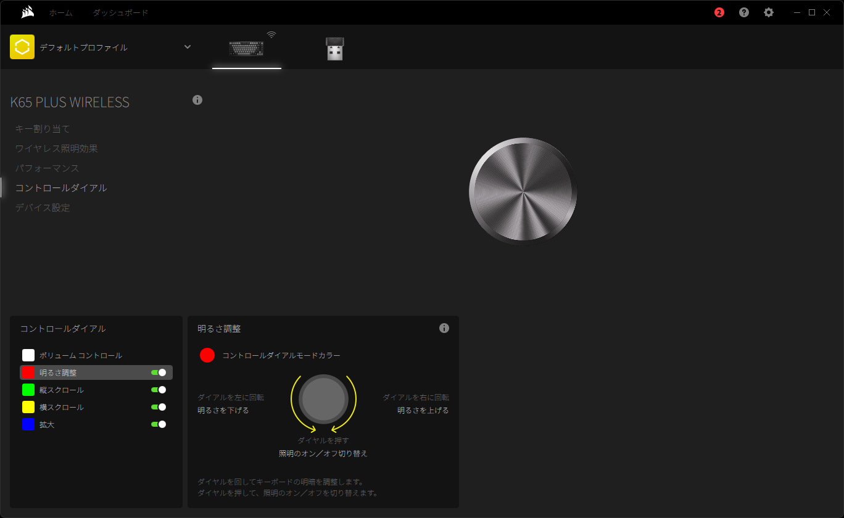This screenshot has height=518, width=844.
Task: Click the 照明のオン／オフ切り替え action label
Action: (323, 453)
